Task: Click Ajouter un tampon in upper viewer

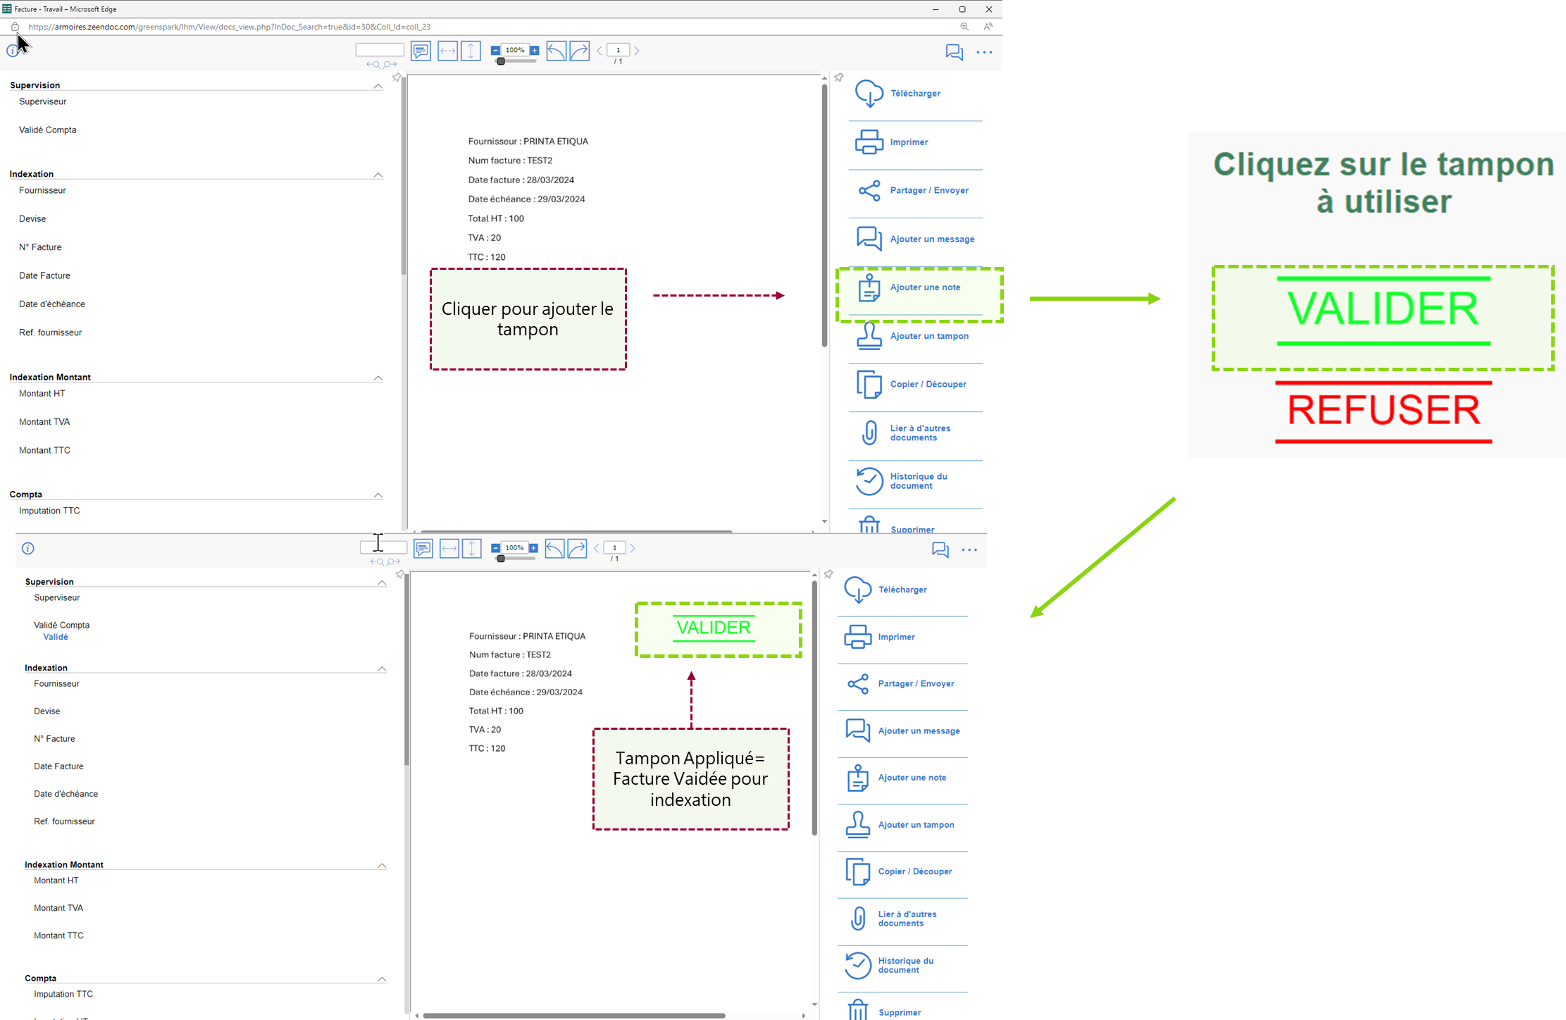Action: 928,336
